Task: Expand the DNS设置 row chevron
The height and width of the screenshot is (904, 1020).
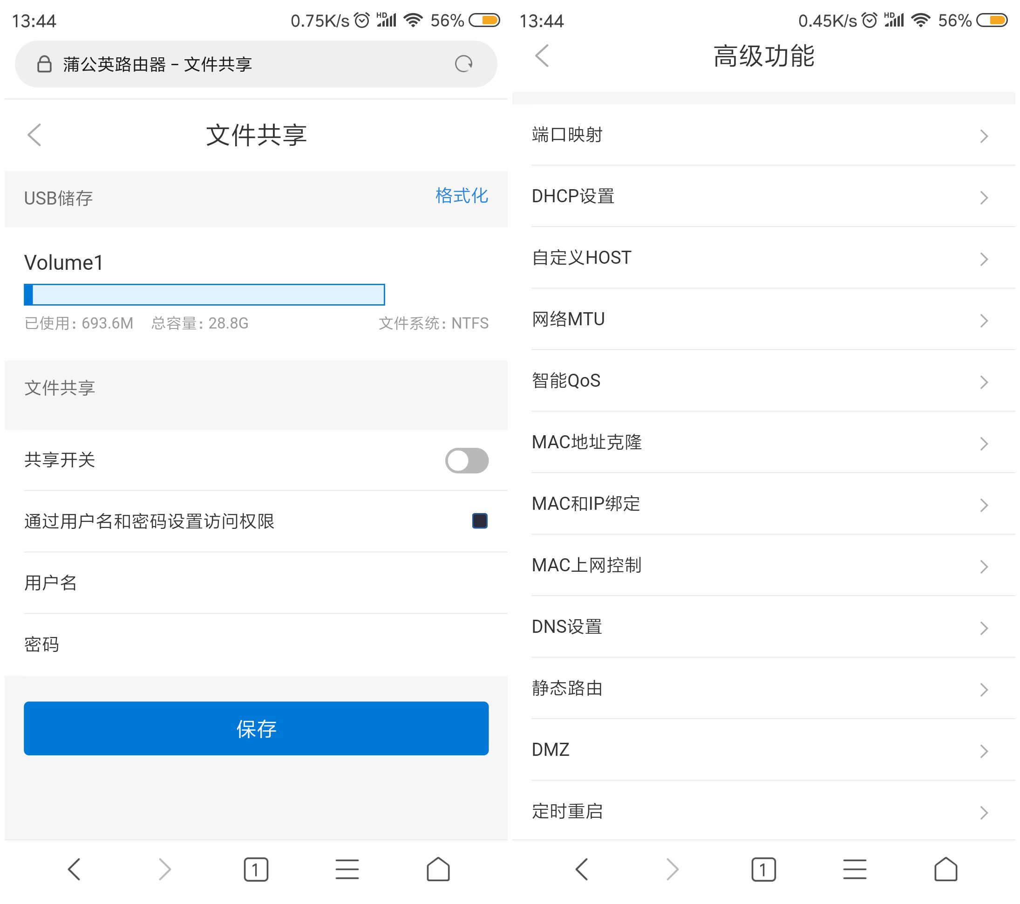Action: [x=984, y=628]
